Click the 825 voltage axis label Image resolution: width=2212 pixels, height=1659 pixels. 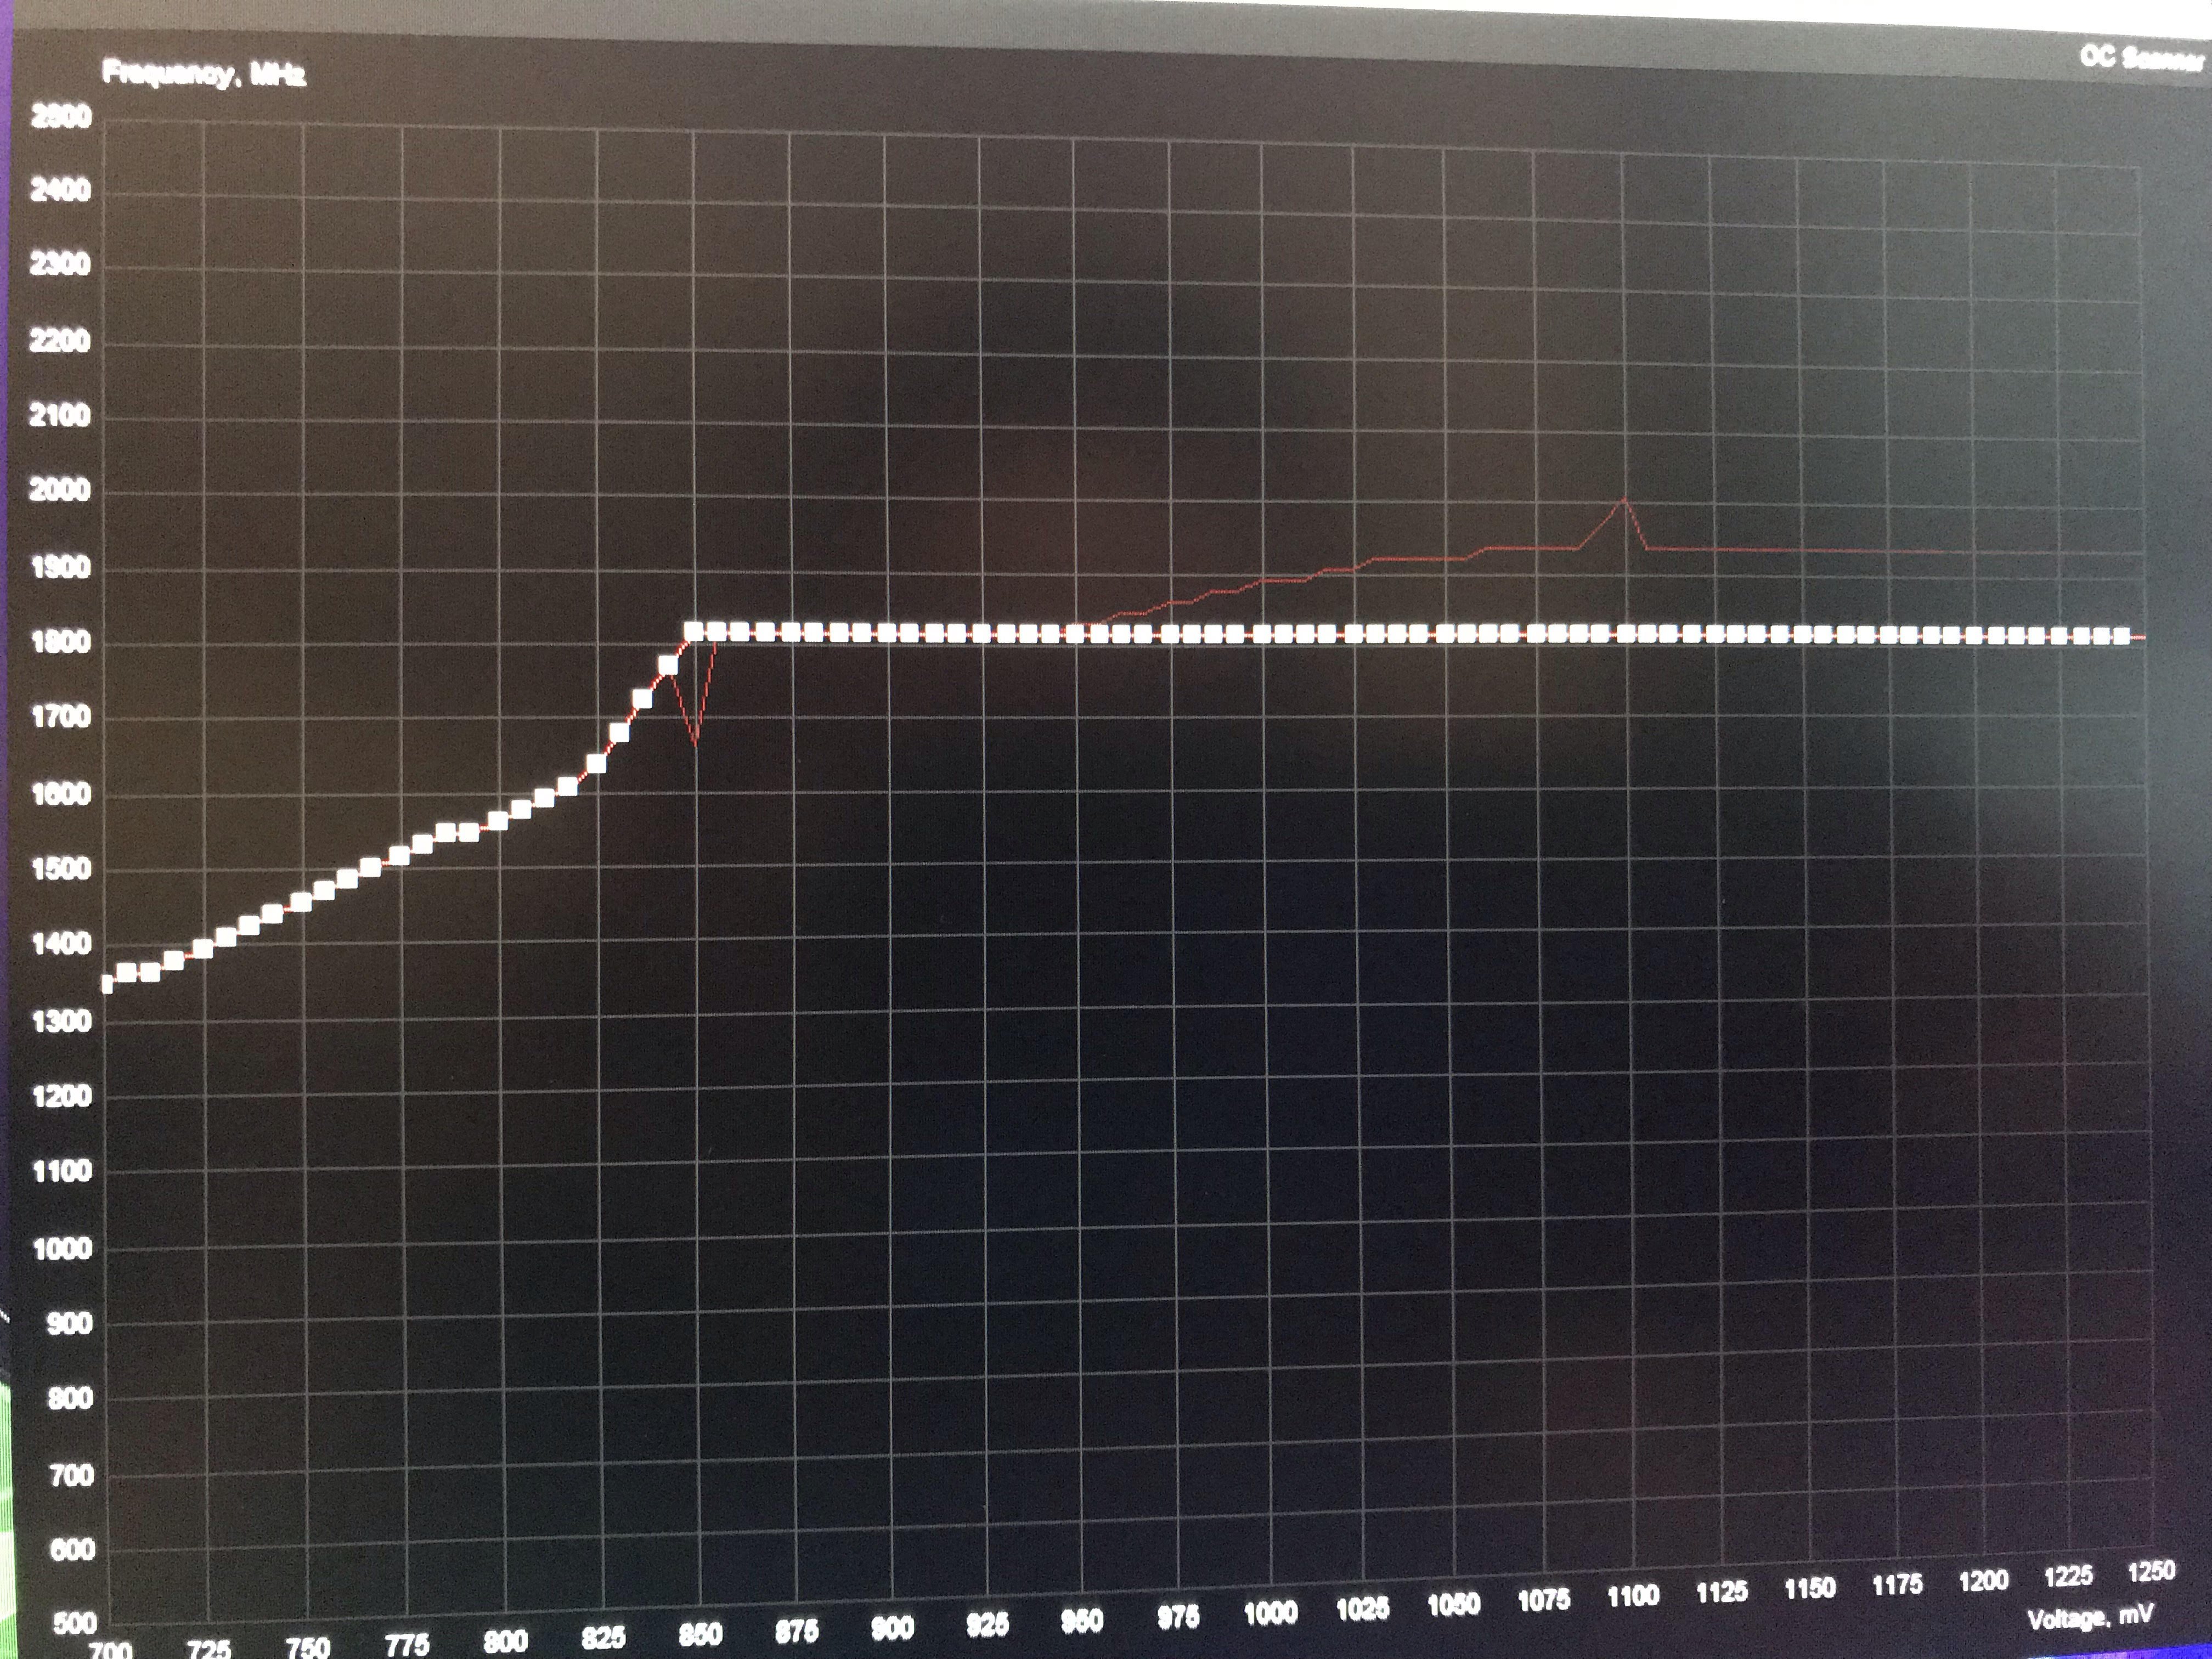(x=603, y=1637)
